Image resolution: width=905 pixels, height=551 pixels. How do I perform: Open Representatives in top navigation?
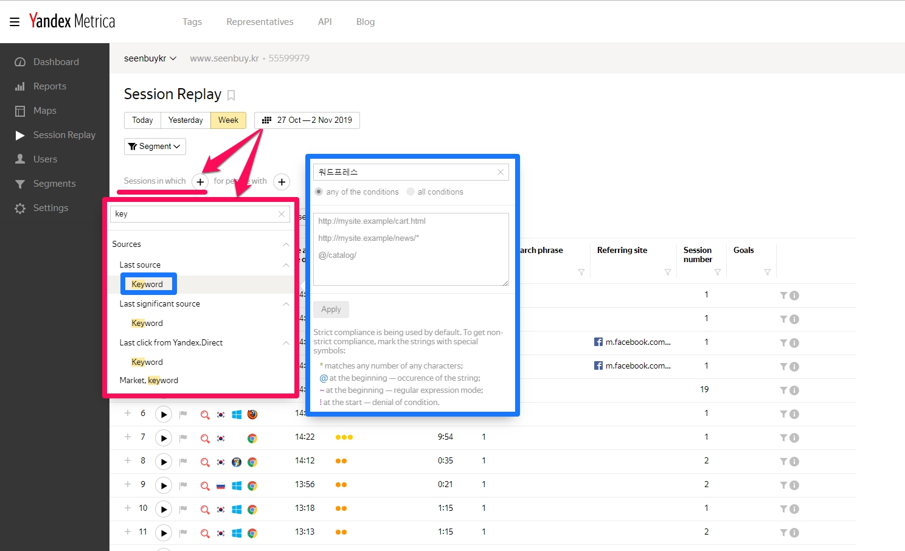(260, 22)
